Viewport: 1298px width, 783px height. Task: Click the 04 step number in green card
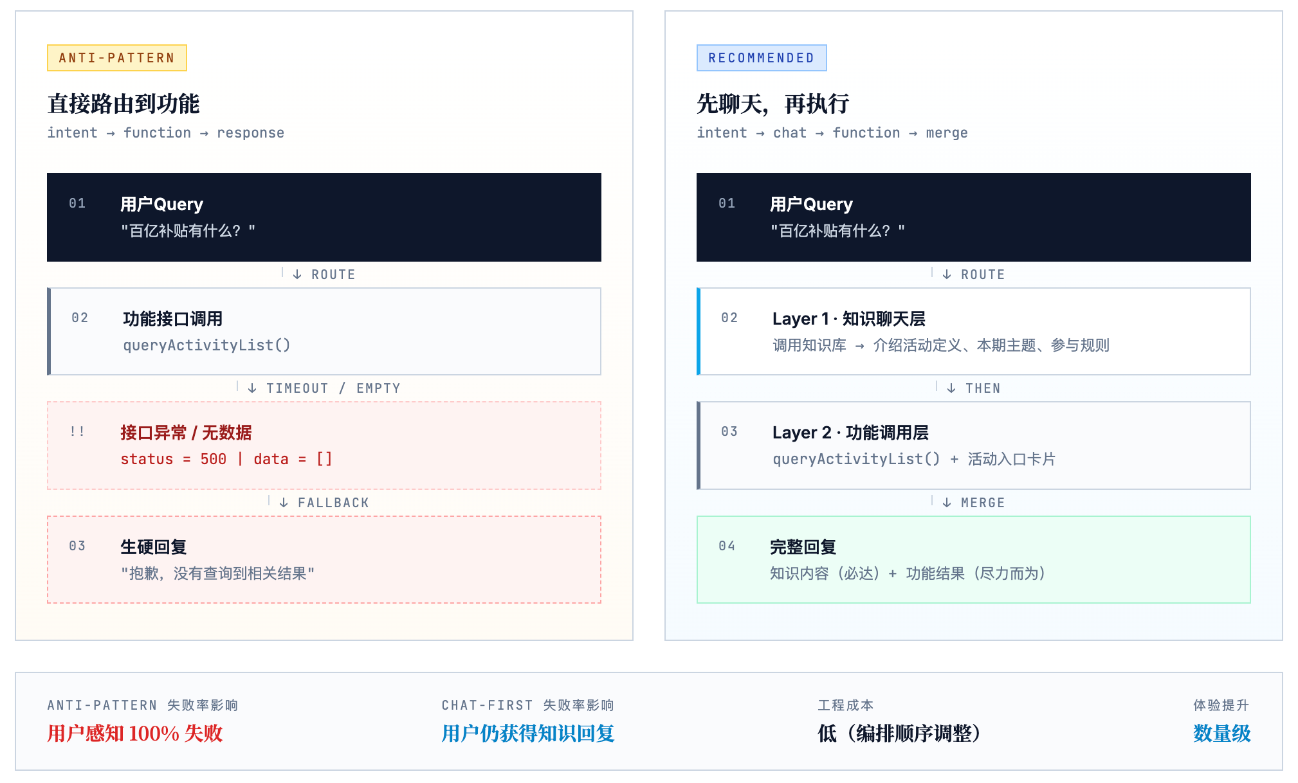coord(727,546)
